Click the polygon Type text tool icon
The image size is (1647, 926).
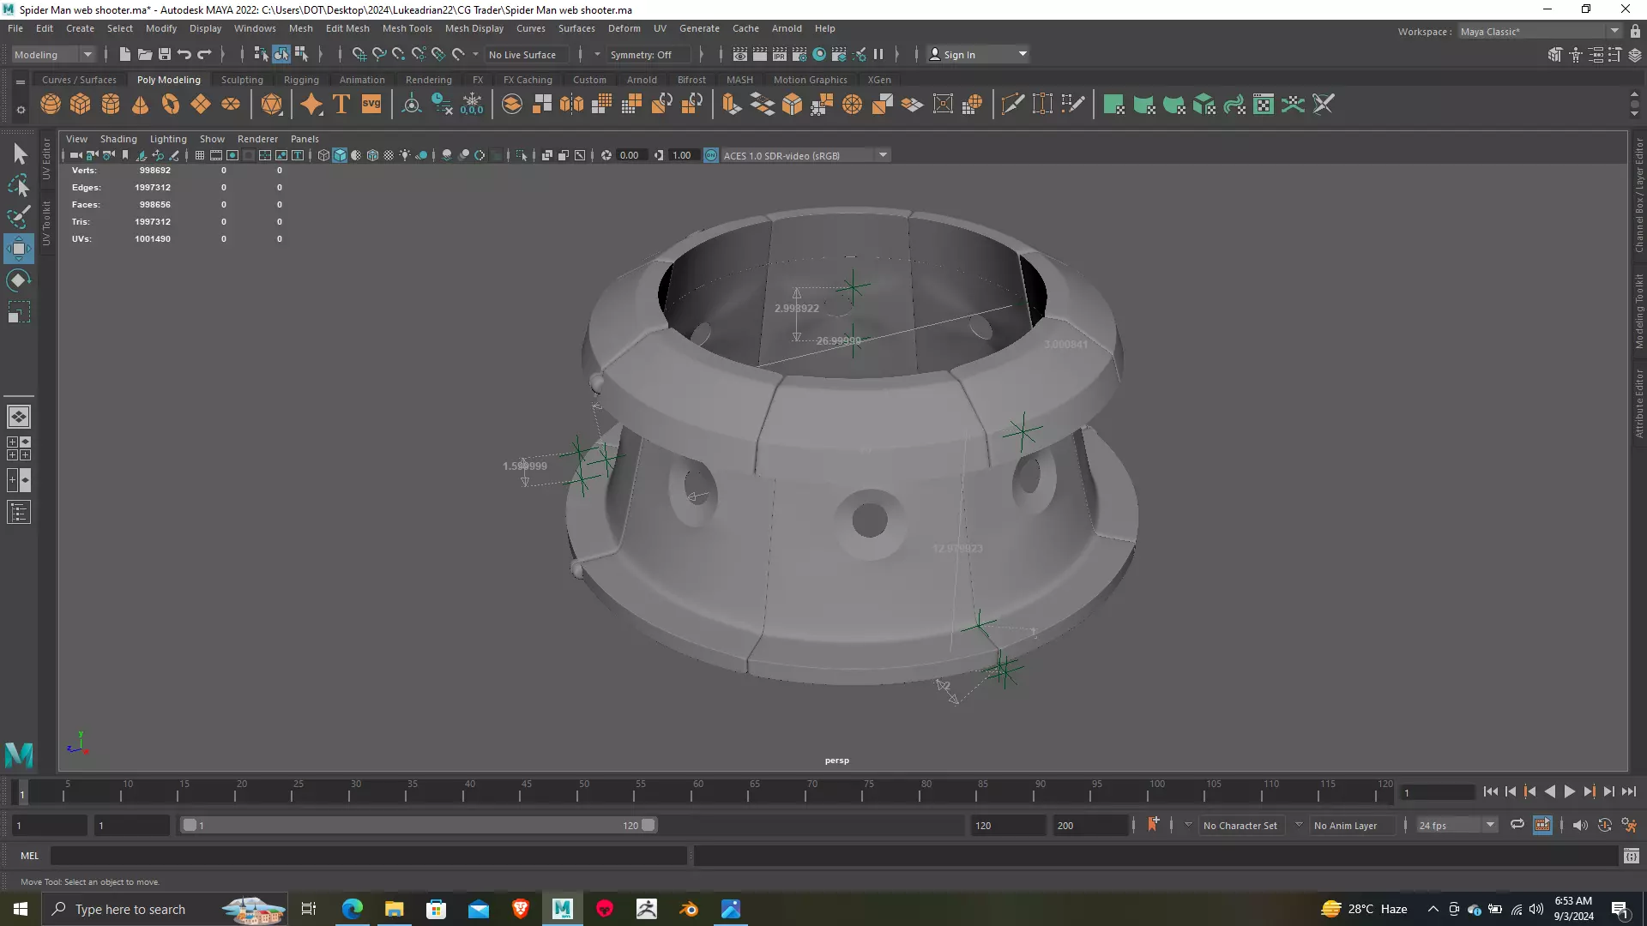(x=341, y=105)
